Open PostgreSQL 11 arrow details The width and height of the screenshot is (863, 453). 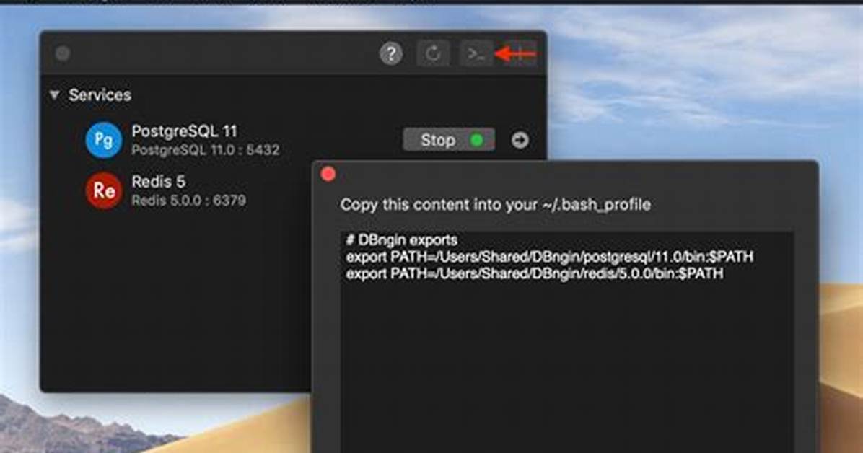tap(520, 141)
